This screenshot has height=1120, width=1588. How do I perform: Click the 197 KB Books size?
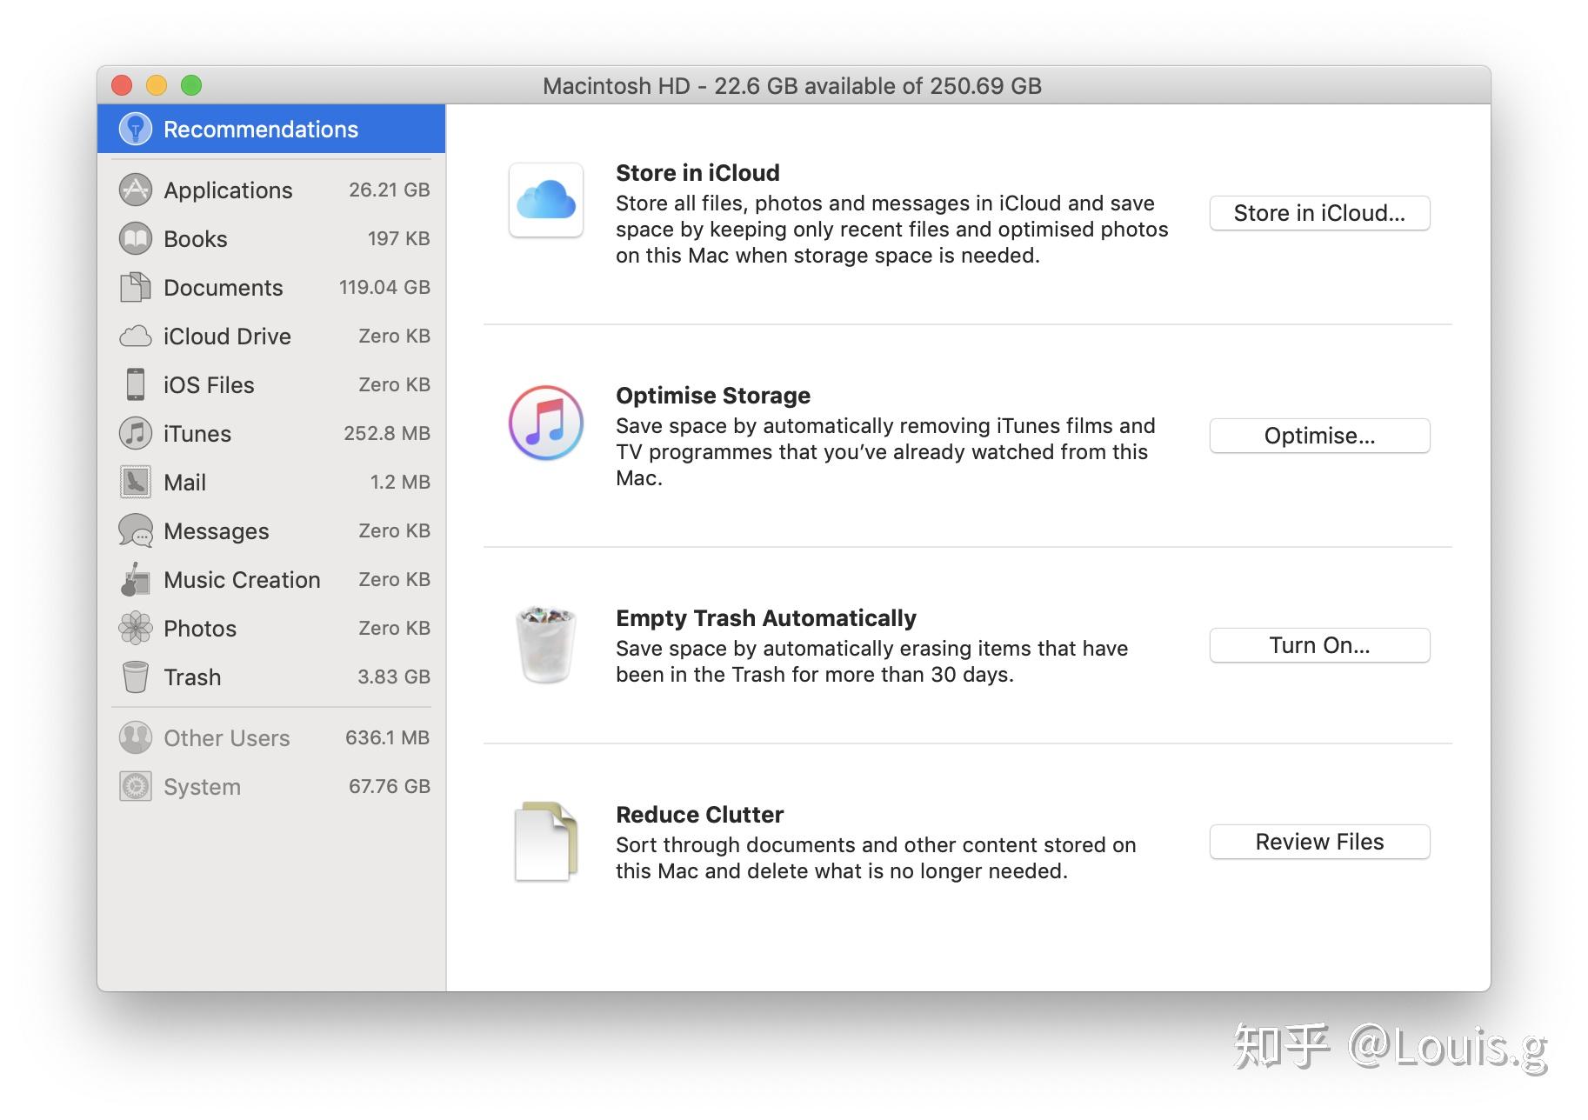coord(398,238)
